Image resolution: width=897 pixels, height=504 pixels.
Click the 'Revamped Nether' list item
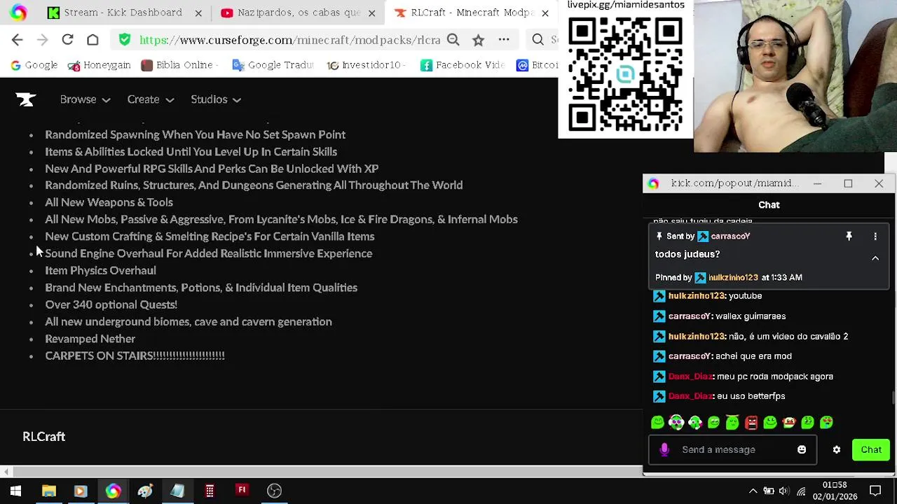(90, 339)
